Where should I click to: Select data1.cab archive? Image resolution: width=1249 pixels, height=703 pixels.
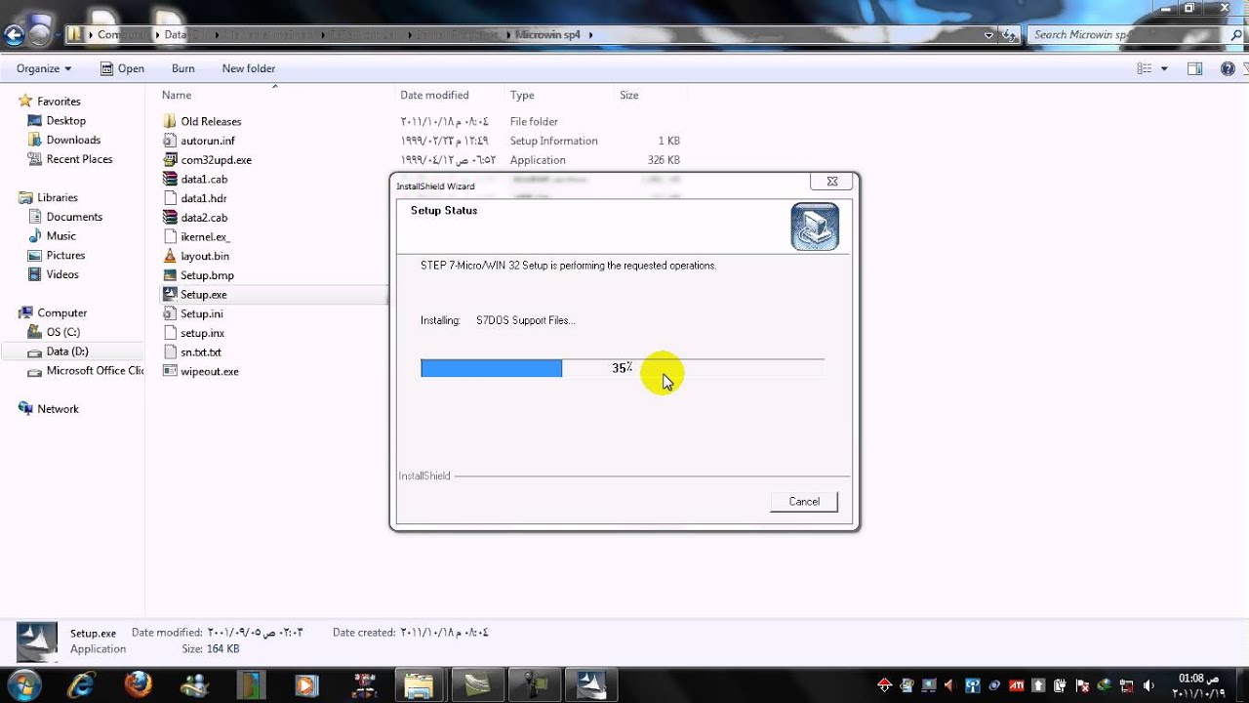pos(204,179)
